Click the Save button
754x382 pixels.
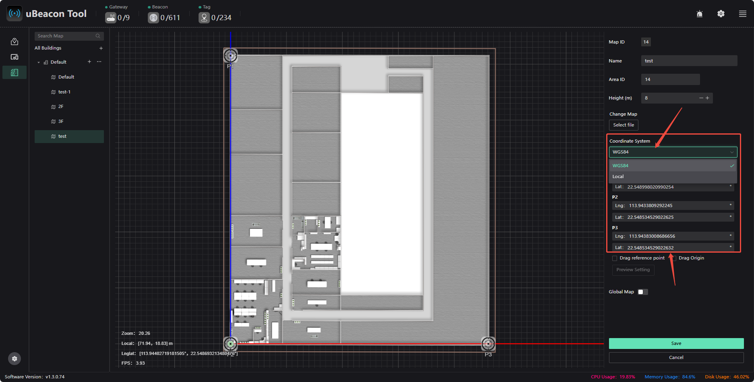pos(676,343)
